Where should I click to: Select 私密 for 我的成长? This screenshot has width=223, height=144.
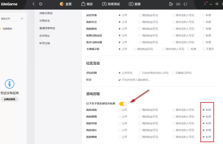coord(204,130)
